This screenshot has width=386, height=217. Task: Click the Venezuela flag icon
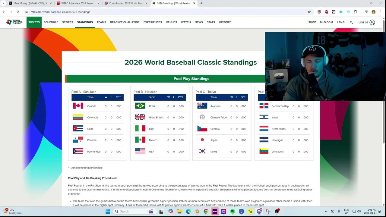264,151
